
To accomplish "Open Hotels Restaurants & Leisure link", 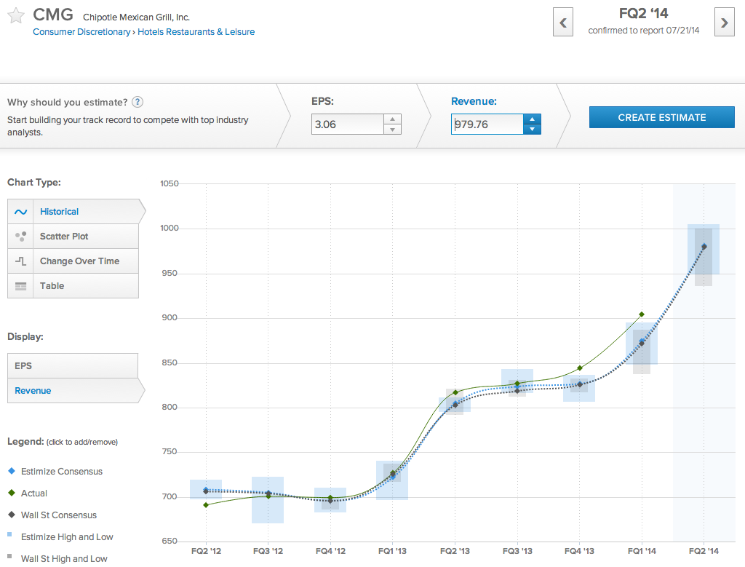I will [196, 32].
